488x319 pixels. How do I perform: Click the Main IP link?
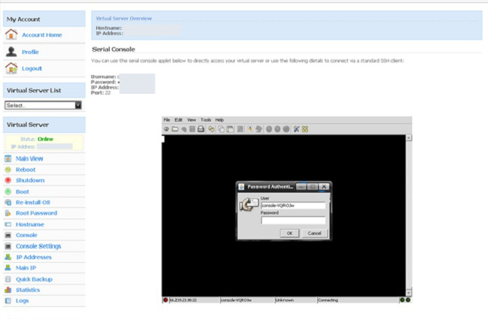(26, 268)
